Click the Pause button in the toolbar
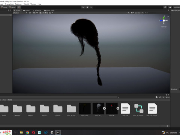This screenshot has height=135, width=180. click(87, 7)
